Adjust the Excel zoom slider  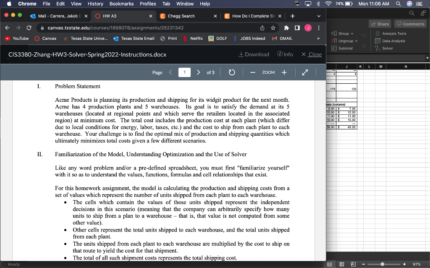tap(382, 264)
